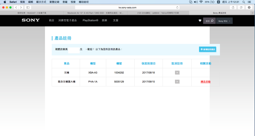
Task: Click the 保固到期日 column header
Action: coord(148,63)
